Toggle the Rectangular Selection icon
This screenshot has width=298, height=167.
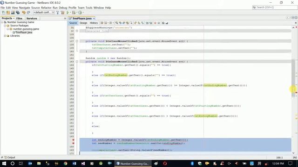coord(131,23)
